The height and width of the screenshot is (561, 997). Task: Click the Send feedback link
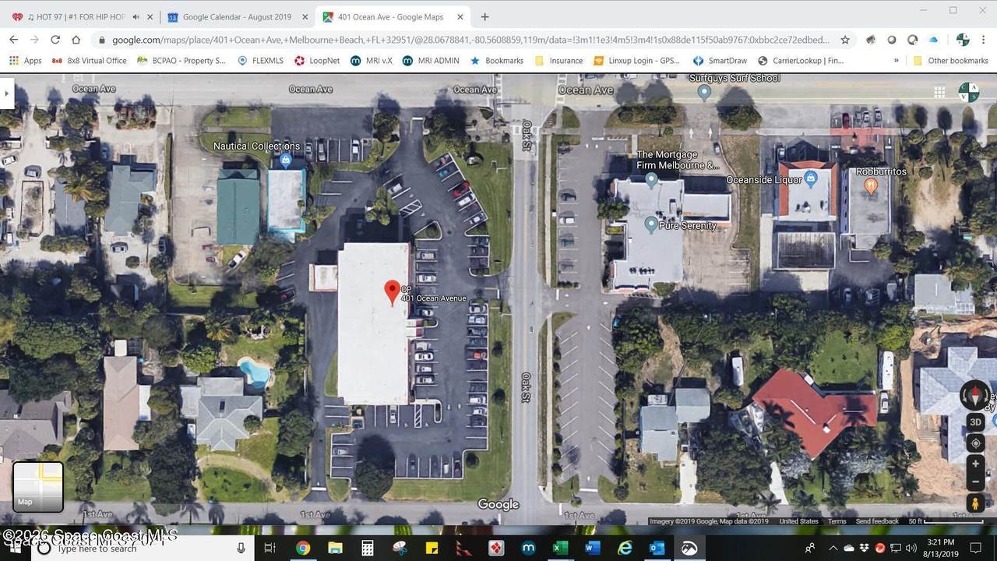pyautogui.click(x=877, y=521)
